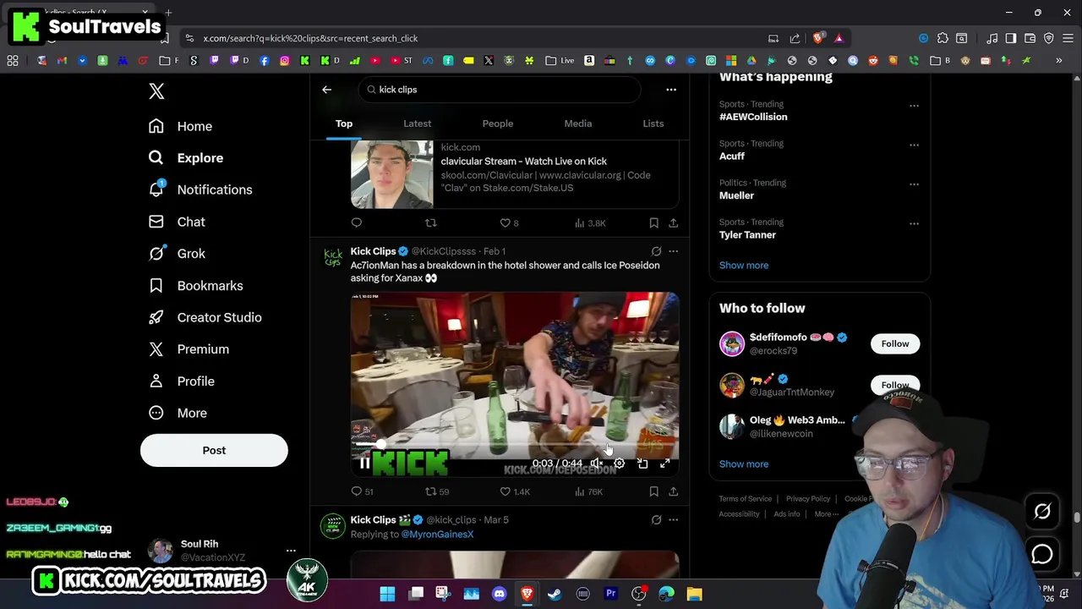
Task: Click the Post button
Action: tap(214, 450)
